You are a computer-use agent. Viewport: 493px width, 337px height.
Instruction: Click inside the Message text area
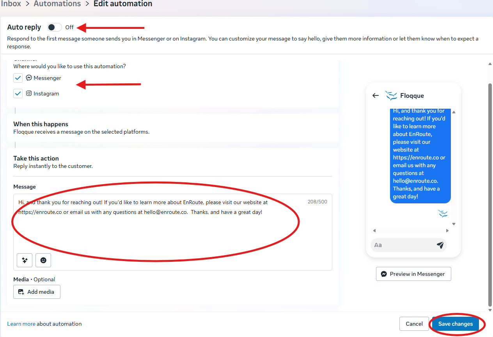(x=173, y=232)
